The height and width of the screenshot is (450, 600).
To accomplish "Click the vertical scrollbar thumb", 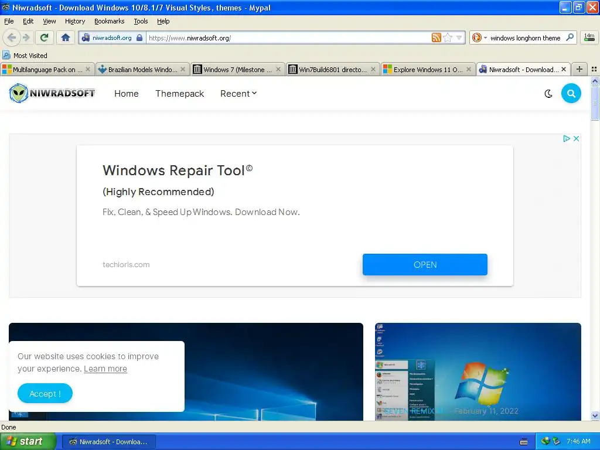I will 595,103.
